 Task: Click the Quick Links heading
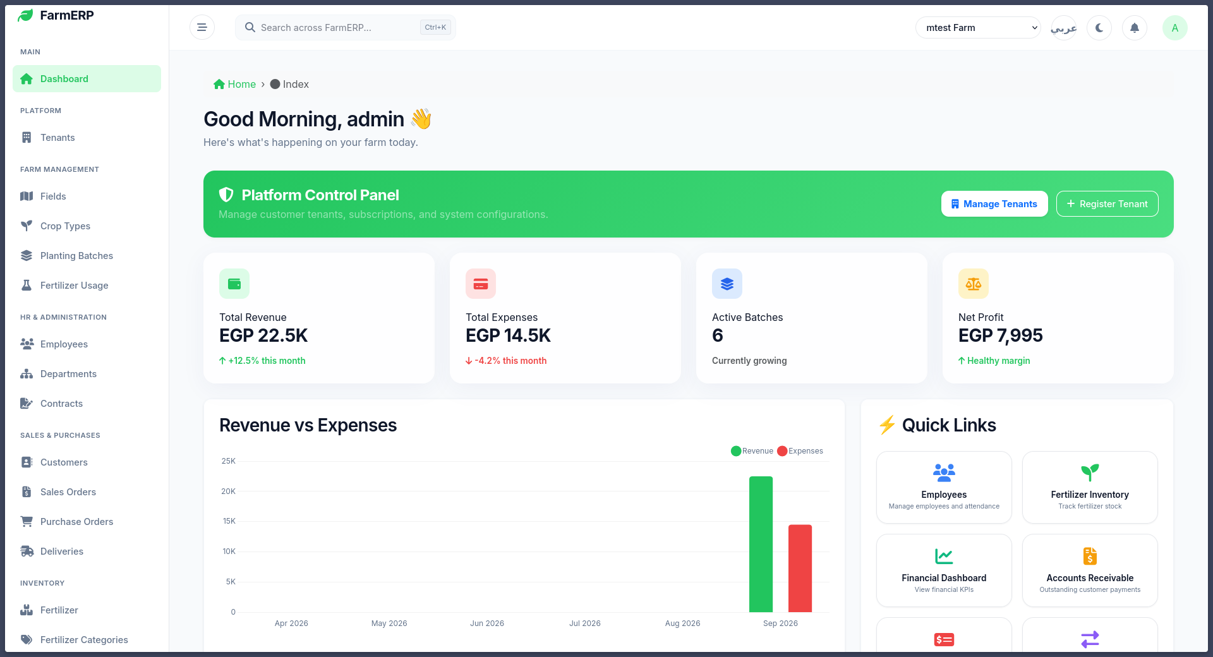937,425
